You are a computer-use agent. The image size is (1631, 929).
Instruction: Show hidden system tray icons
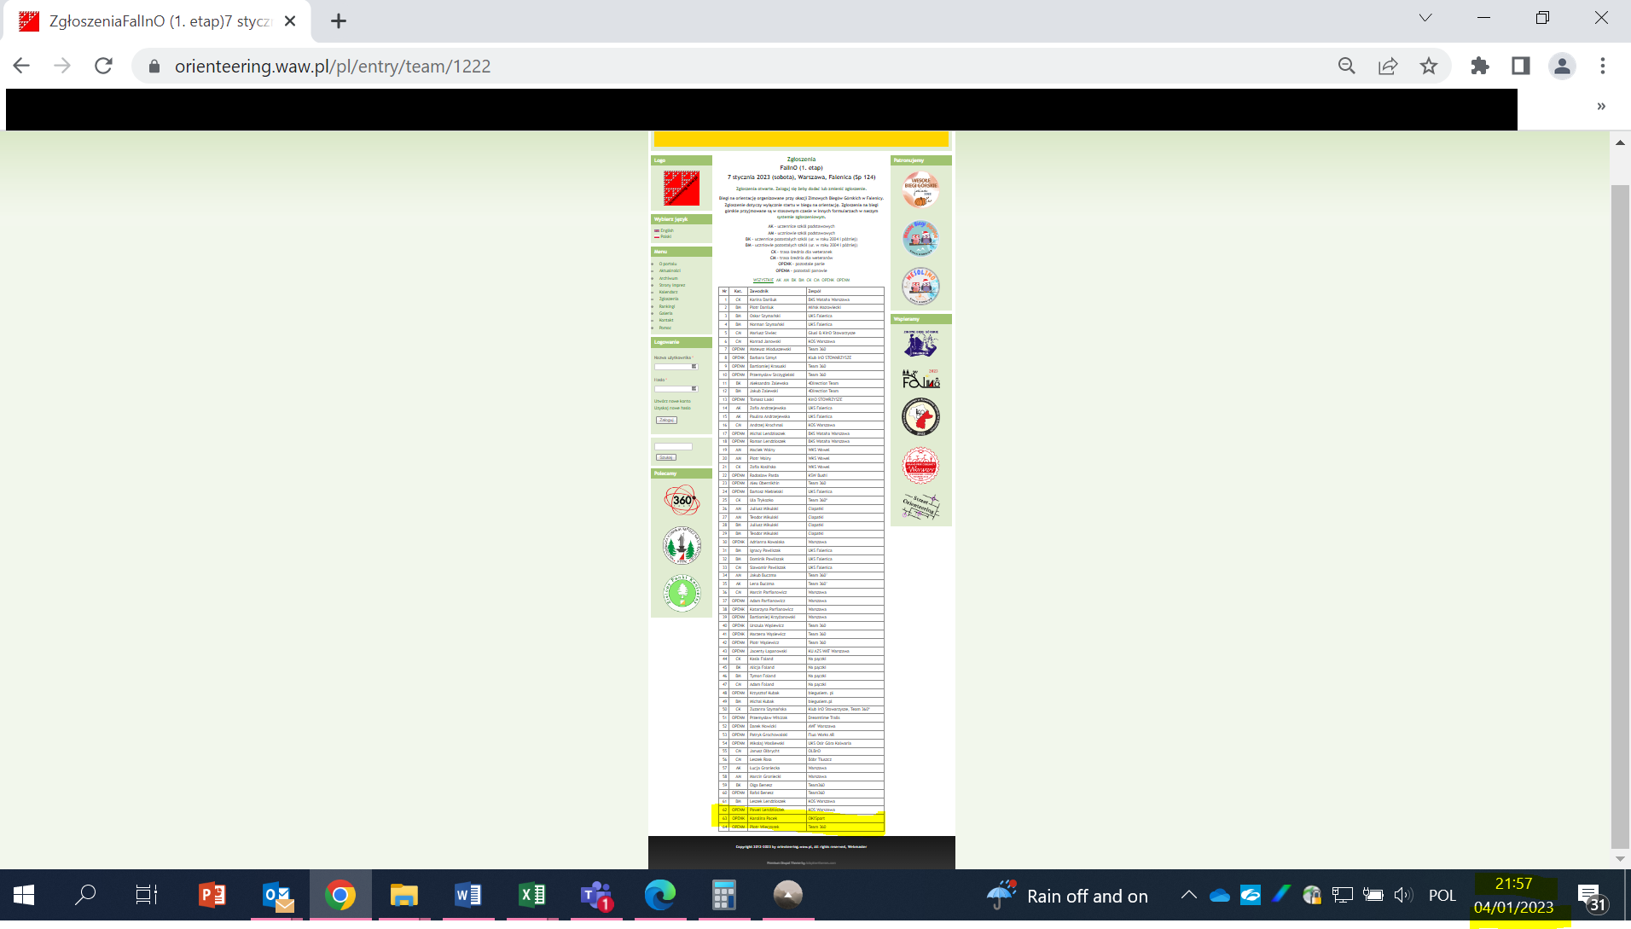[1188, 895]
